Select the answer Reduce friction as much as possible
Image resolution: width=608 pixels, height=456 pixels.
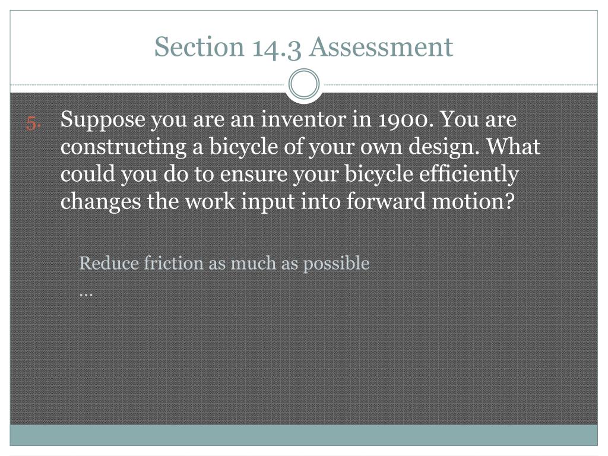(x=224, y=264)
